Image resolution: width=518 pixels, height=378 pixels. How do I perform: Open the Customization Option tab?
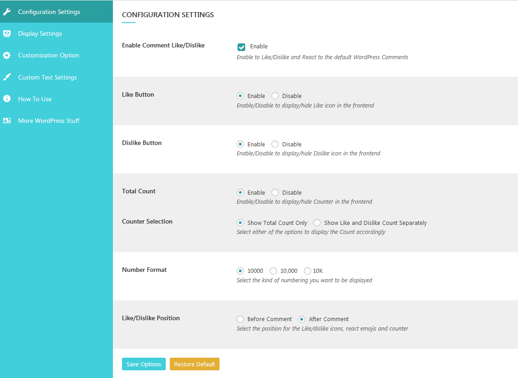56,55
